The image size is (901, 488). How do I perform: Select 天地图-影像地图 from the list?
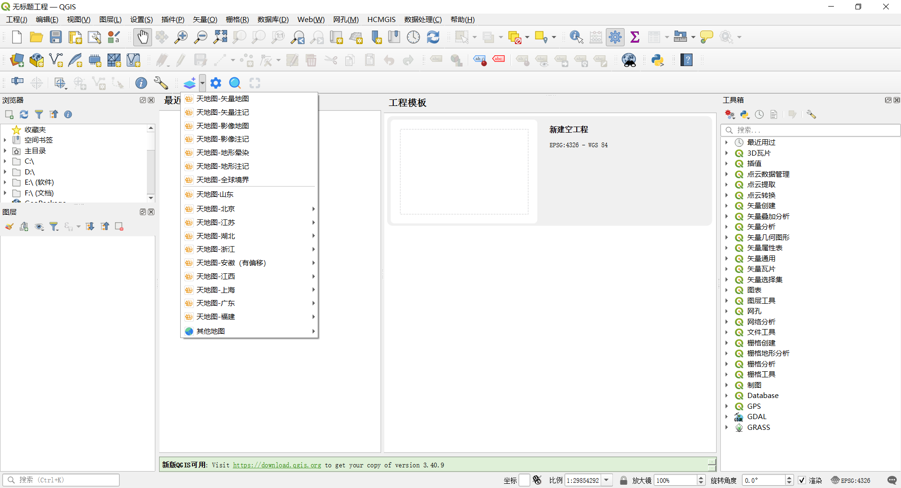point(222,126)
